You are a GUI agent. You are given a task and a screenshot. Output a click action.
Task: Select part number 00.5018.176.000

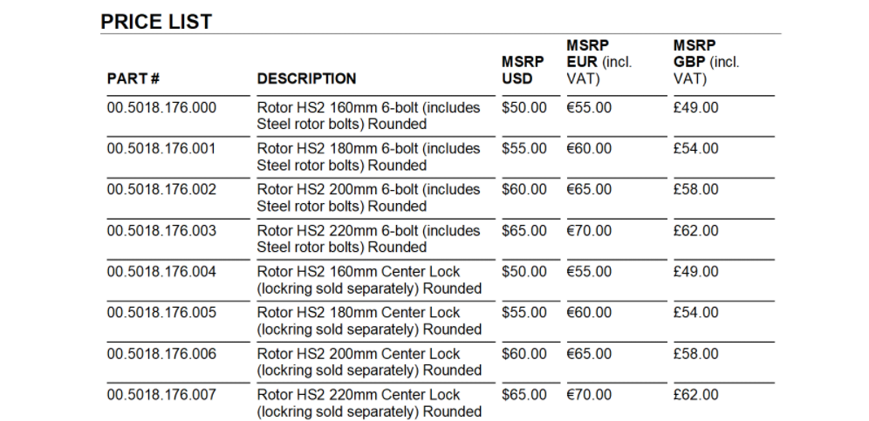(x=161, y=108)
